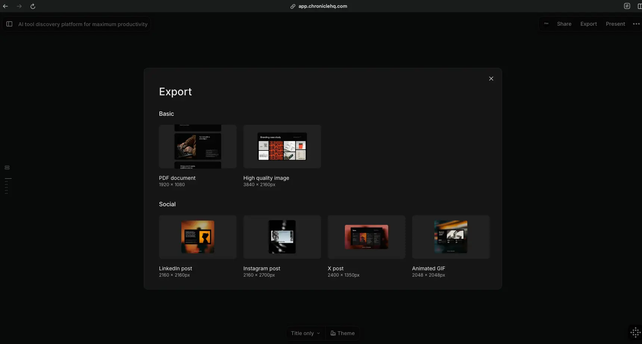The image size is (642, 344).
Task: Toggle the browser split-view icon top right
Action: click(x=640, y=6)
